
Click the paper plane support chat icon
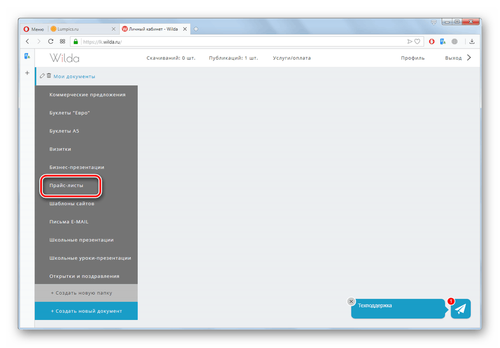pos(460,309)
